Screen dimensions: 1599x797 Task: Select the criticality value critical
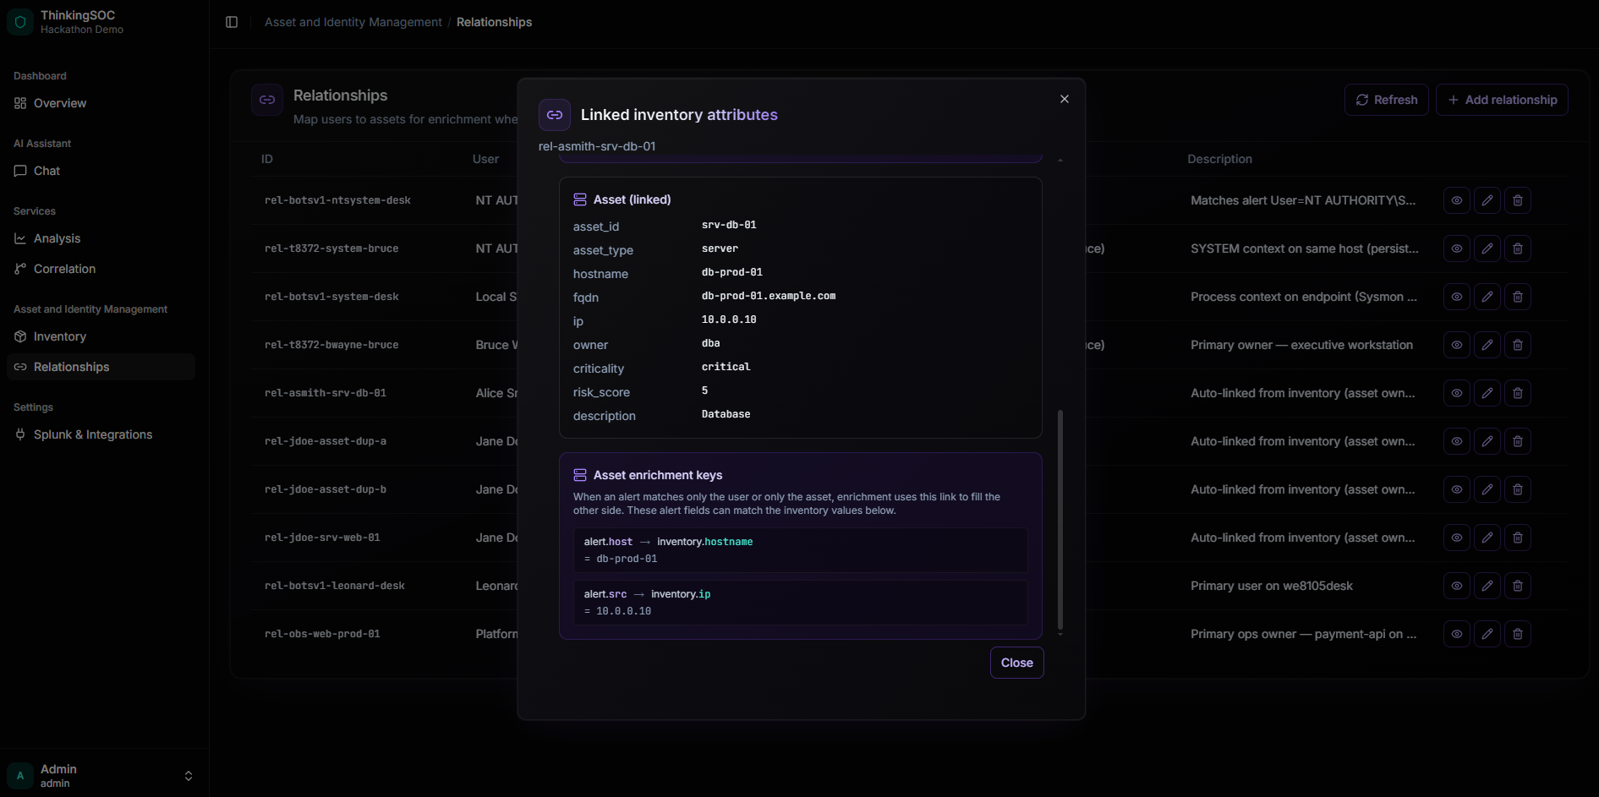(726, 367)
